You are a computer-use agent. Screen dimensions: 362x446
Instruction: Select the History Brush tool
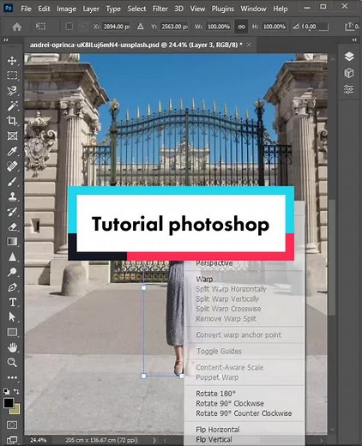pyautogui.click(x=12, y=212)
